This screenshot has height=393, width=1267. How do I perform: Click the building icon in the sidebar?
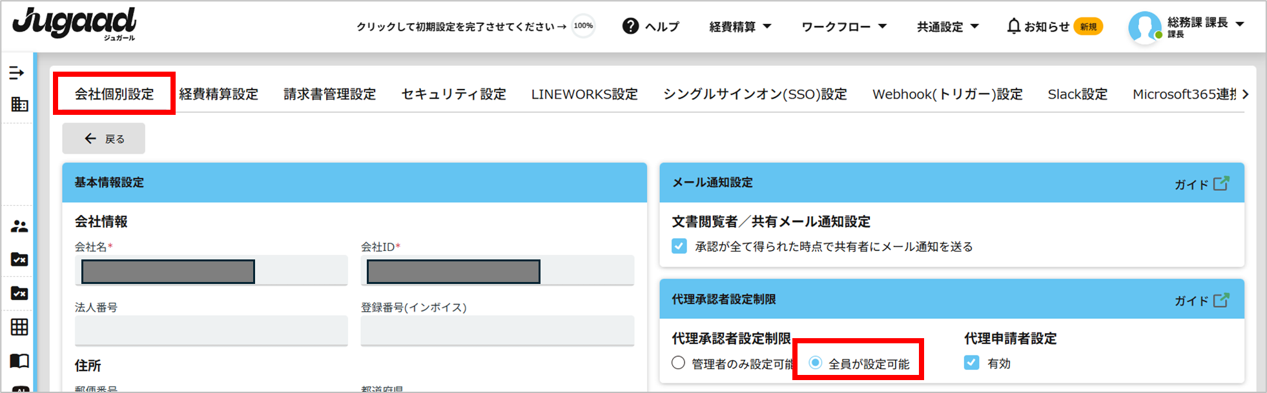point(19,104)
